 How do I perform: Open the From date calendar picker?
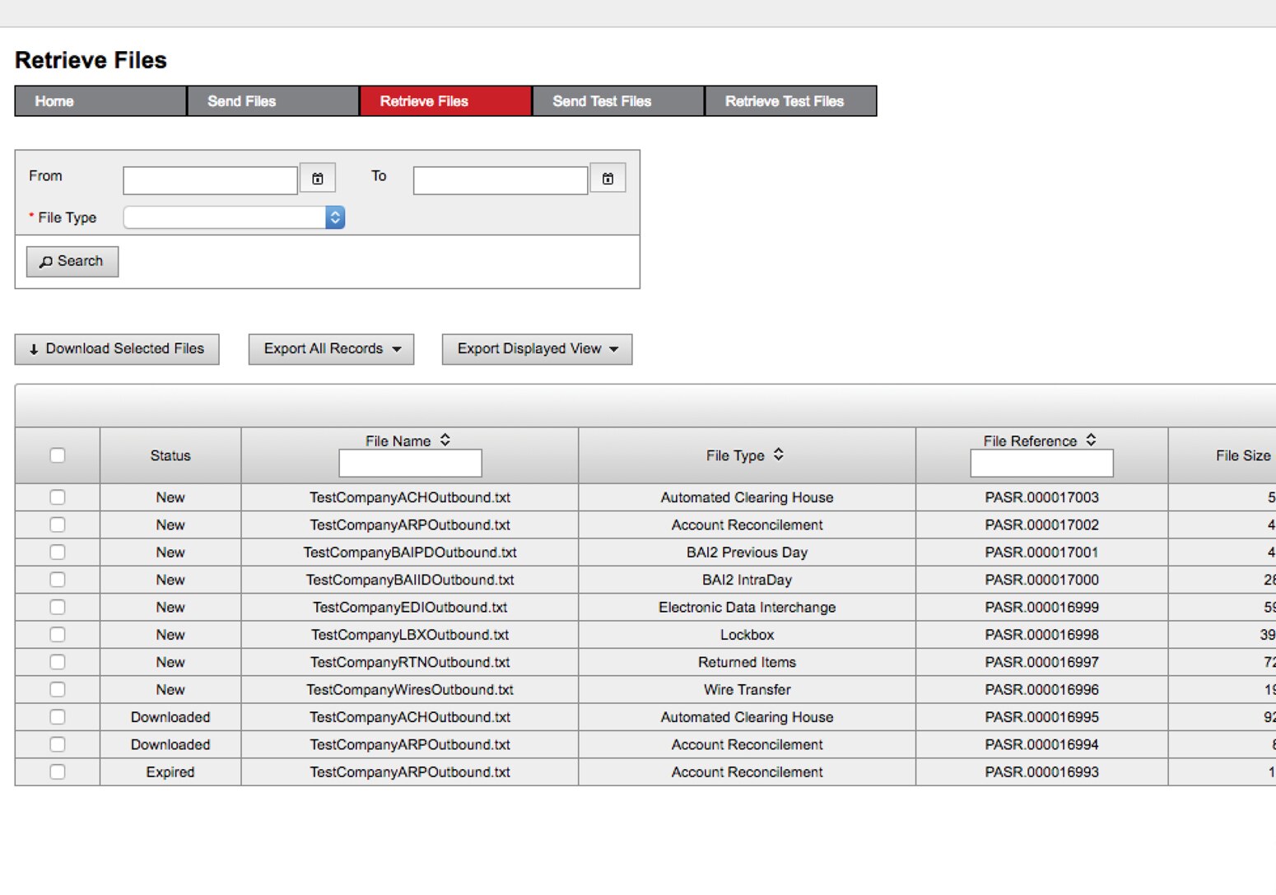(318, 178)
